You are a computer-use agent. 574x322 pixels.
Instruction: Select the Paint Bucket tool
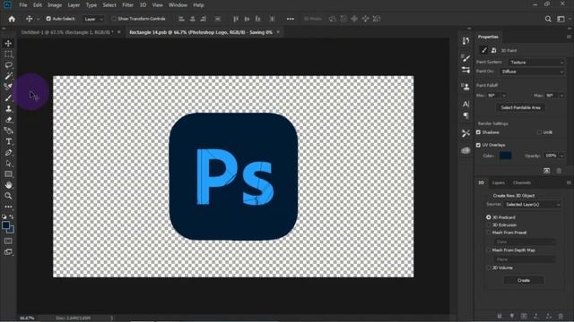point(8,131)
